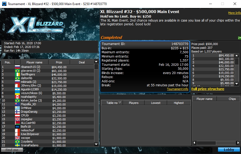Click the Lowest column header
Image resolution: width=241 pixels, height=154 pixels.
tap(156, 103)
